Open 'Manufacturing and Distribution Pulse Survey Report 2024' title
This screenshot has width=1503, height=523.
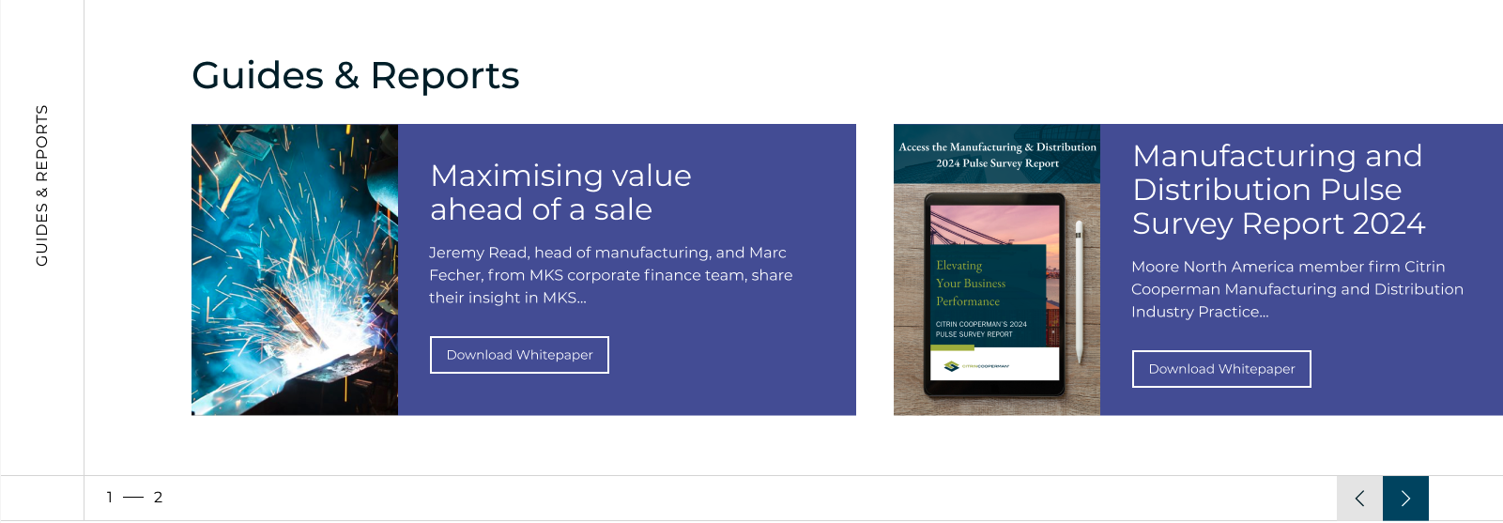click(x=1278, y=190)
